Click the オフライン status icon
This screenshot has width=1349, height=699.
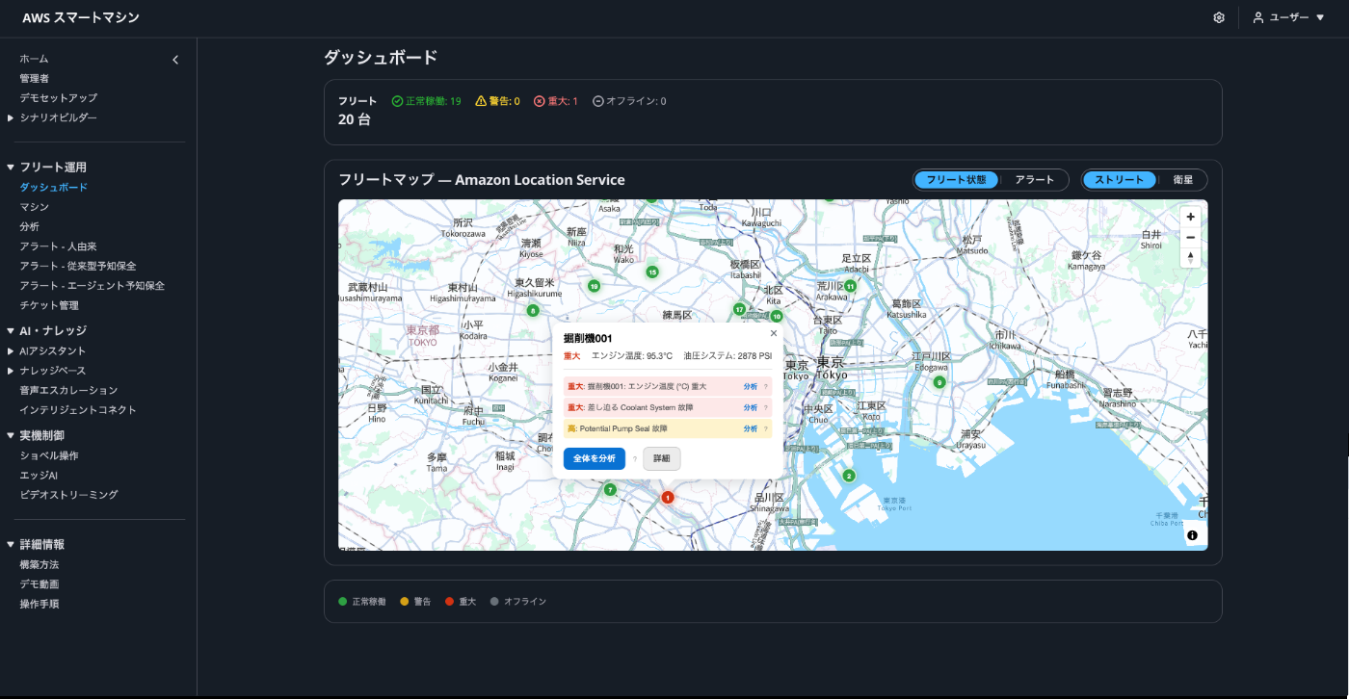(x=597, y=101)
